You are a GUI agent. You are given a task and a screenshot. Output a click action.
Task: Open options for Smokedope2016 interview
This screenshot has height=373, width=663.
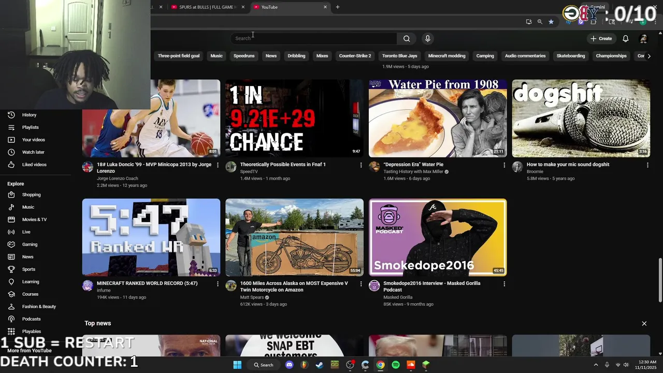click(x=504, y=284)
